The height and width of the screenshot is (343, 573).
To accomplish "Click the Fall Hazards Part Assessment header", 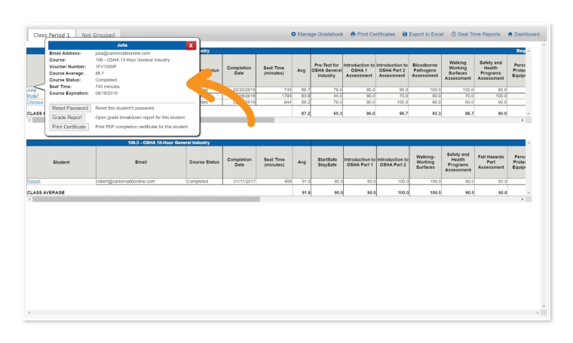I will point(491,162).
